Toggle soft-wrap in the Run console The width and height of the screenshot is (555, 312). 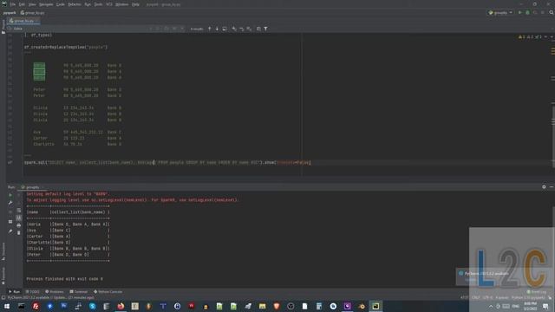[x=19, y=211]
